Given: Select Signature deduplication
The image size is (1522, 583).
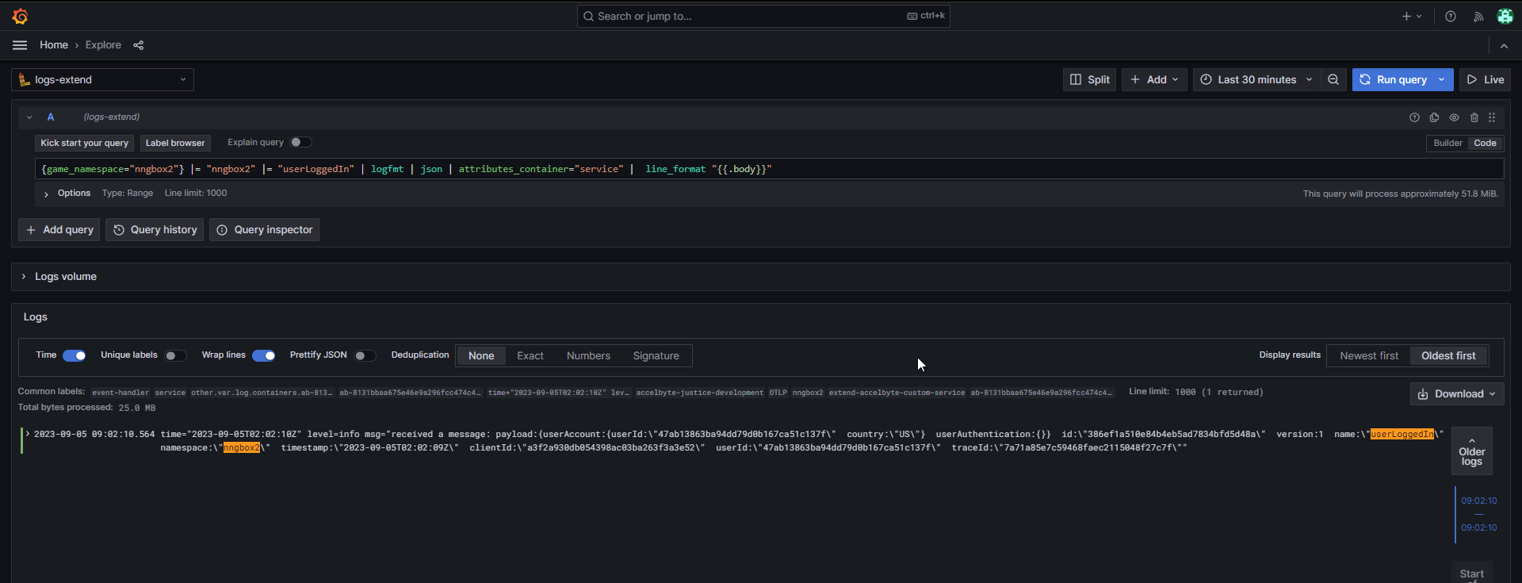Looking at the screenshot, I should click(656, 355).
